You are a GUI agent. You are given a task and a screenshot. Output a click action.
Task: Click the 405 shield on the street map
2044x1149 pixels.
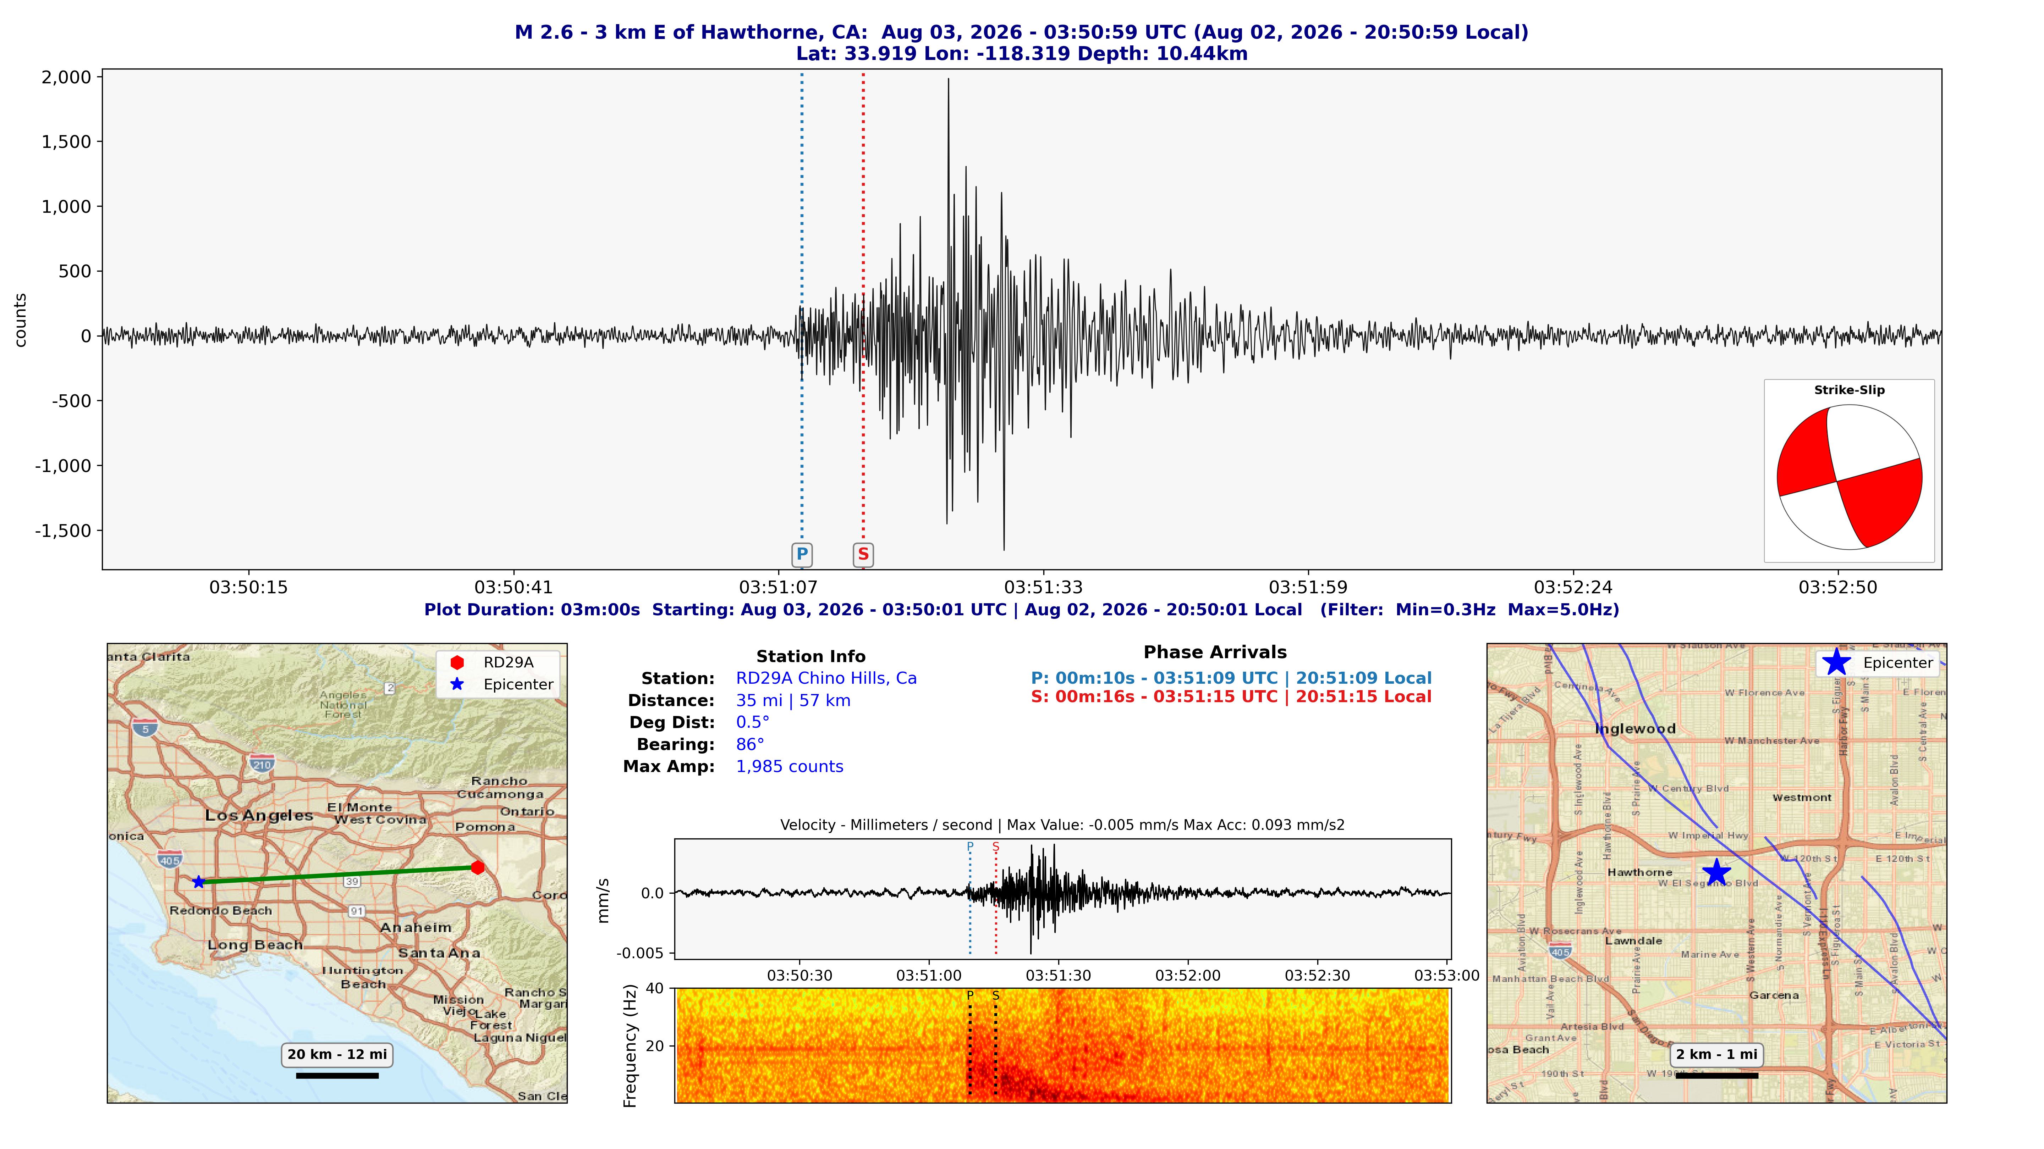[x=1560, y=950]
